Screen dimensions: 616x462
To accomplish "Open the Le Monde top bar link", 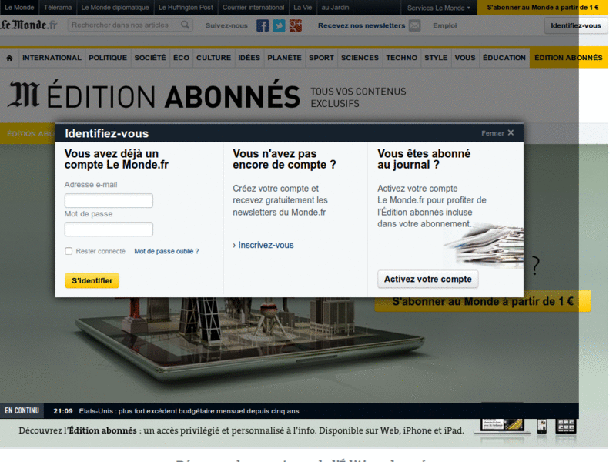I will (x=19, y=8).
